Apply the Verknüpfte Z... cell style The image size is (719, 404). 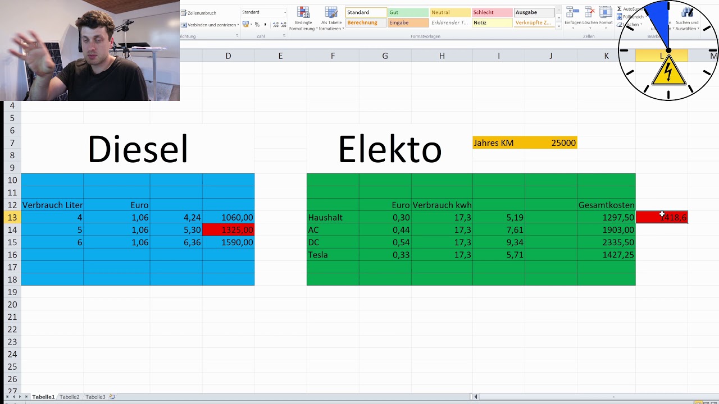coord(534,23)
